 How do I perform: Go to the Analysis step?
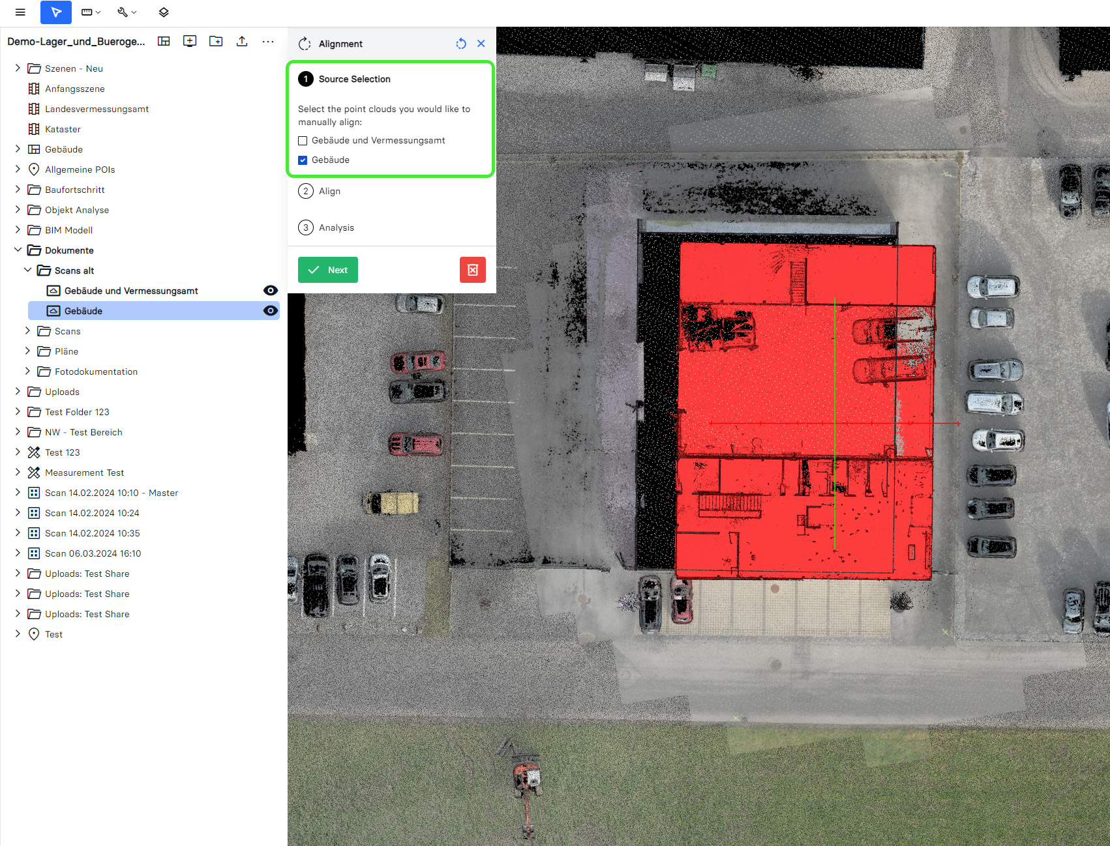click(x=336, y=227)
